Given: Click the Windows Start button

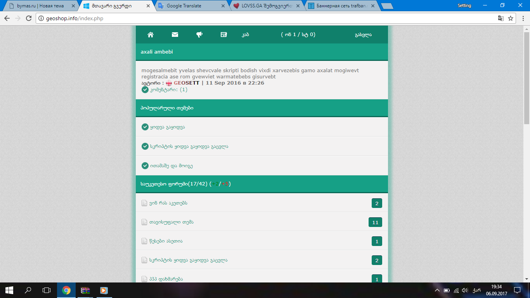Looking at the screenshot, I should coord(9,290).
